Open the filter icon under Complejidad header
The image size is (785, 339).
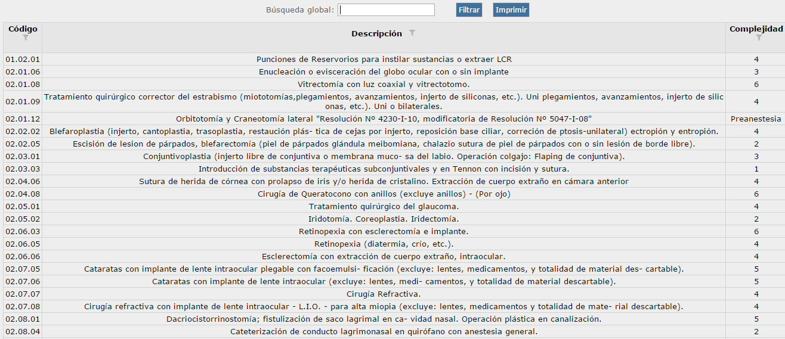pos(759,38)
